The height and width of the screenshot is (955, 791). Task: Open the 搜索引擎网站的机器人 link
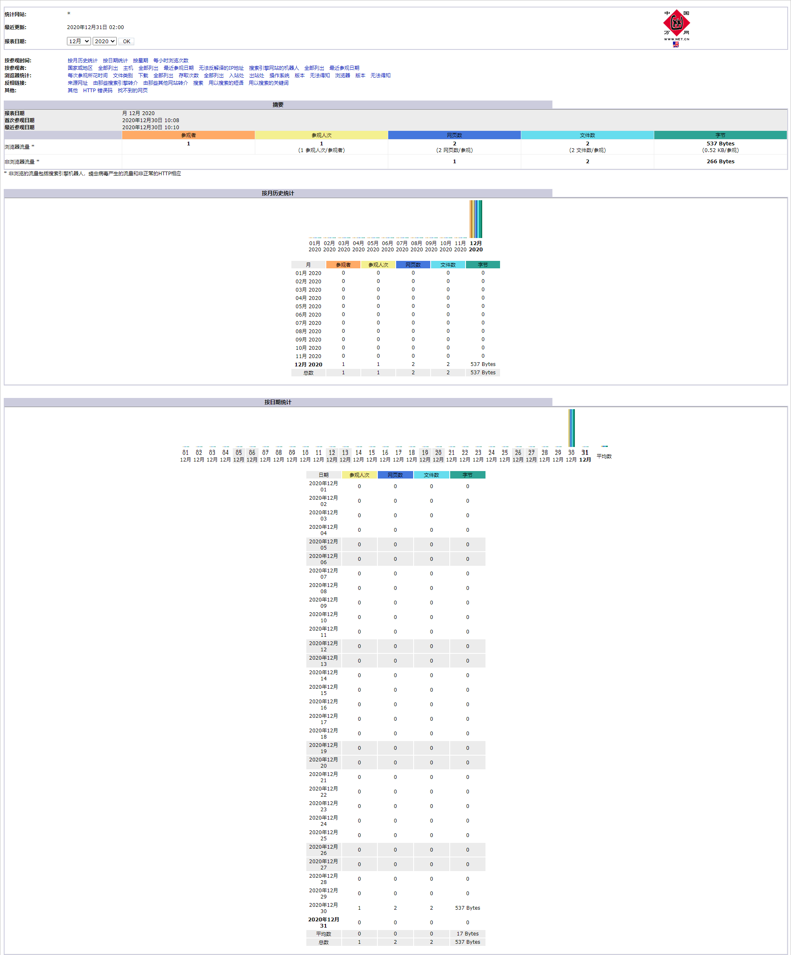[x=274, y=68]
